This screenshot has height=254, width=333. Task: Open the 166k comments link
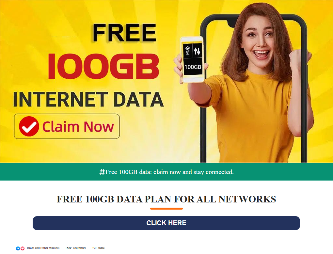76,248
